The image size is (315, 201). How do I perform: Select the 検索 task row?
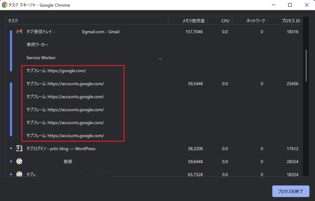tap(154, 161)
